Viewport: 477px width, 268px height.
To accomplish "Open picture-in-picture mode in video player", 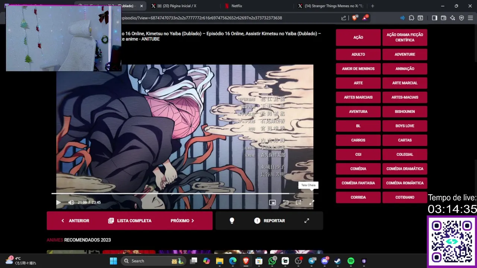I will pos(272,202).
